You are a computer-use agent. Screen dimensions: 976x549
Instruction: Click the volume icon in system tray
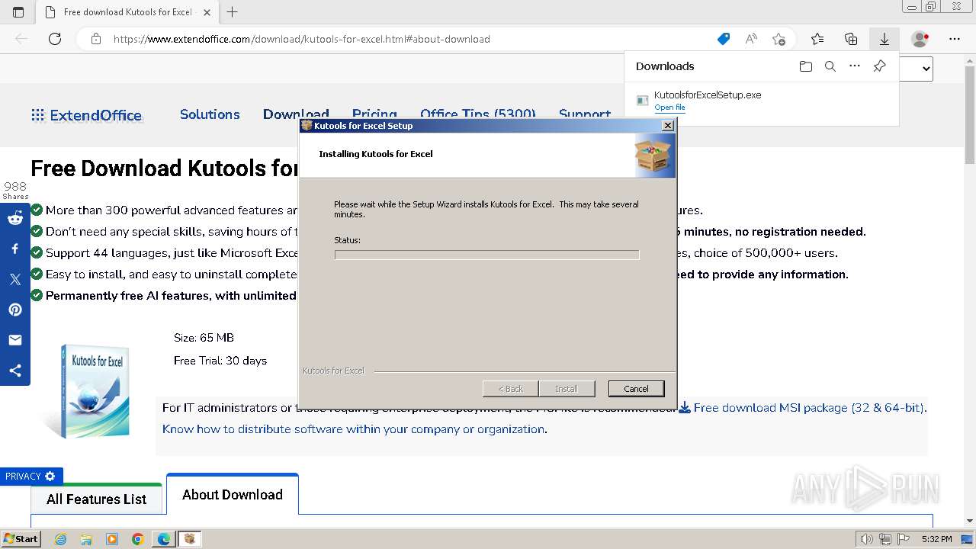tap(867, 539)
